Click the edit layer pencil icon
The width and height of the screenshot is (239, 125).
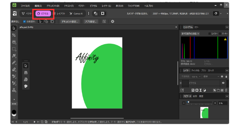point(182,90)
